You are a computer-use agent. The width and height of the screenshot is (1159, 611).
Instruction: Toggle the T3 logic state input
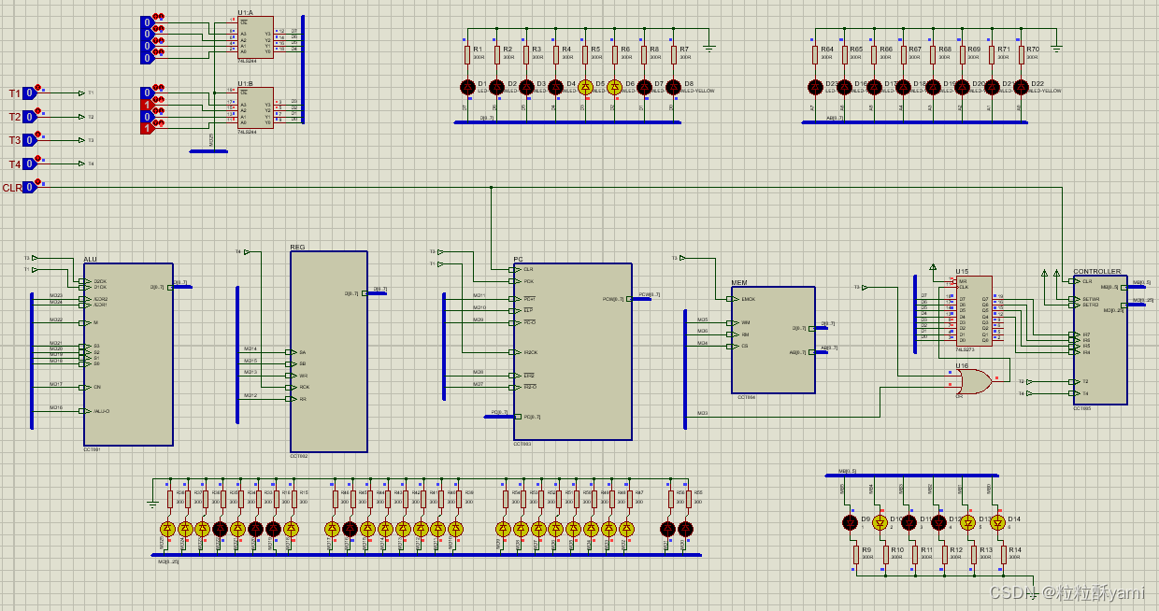click(x=30, y=140)
